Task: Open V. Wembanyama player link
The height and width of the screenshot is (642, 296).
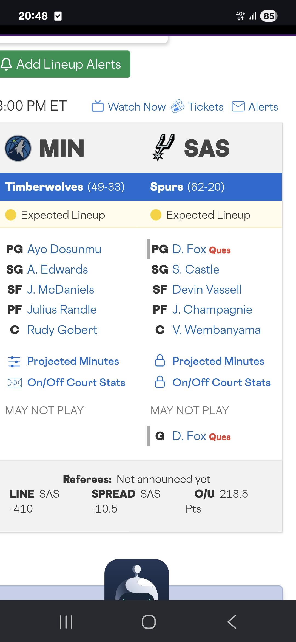Action: click(x=217, y=330)
